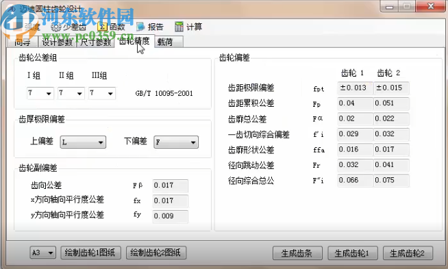Click the x方向轴向平行度公差 label
448x269 pixels.
tap(67, 199)
